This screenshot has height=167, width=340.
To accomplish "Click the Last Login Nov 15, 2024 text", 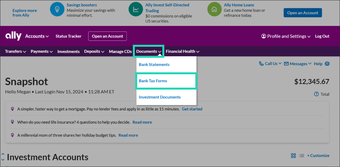I will tap(59, 92).
